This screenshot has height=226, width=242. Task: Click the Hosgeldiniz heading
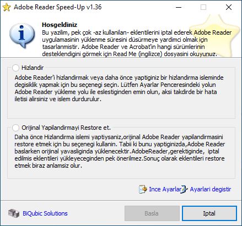click(x=60, y=25)
